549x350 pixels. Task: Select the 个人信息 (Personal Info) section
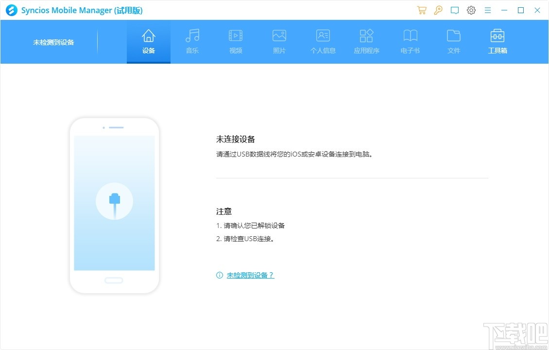323,41
